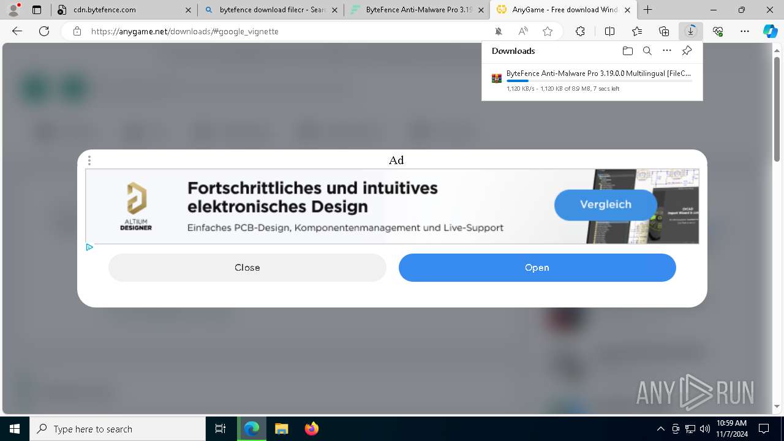Screen dimensions: 784x441
Task: Show hidden system tray icons
Action: [661, 429]
